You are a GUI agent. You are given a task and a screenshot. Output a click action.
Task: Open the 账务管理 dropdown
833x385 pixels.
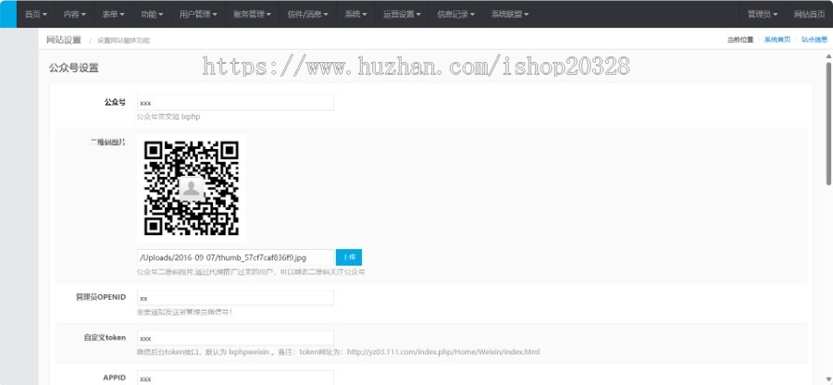point(252,14)
